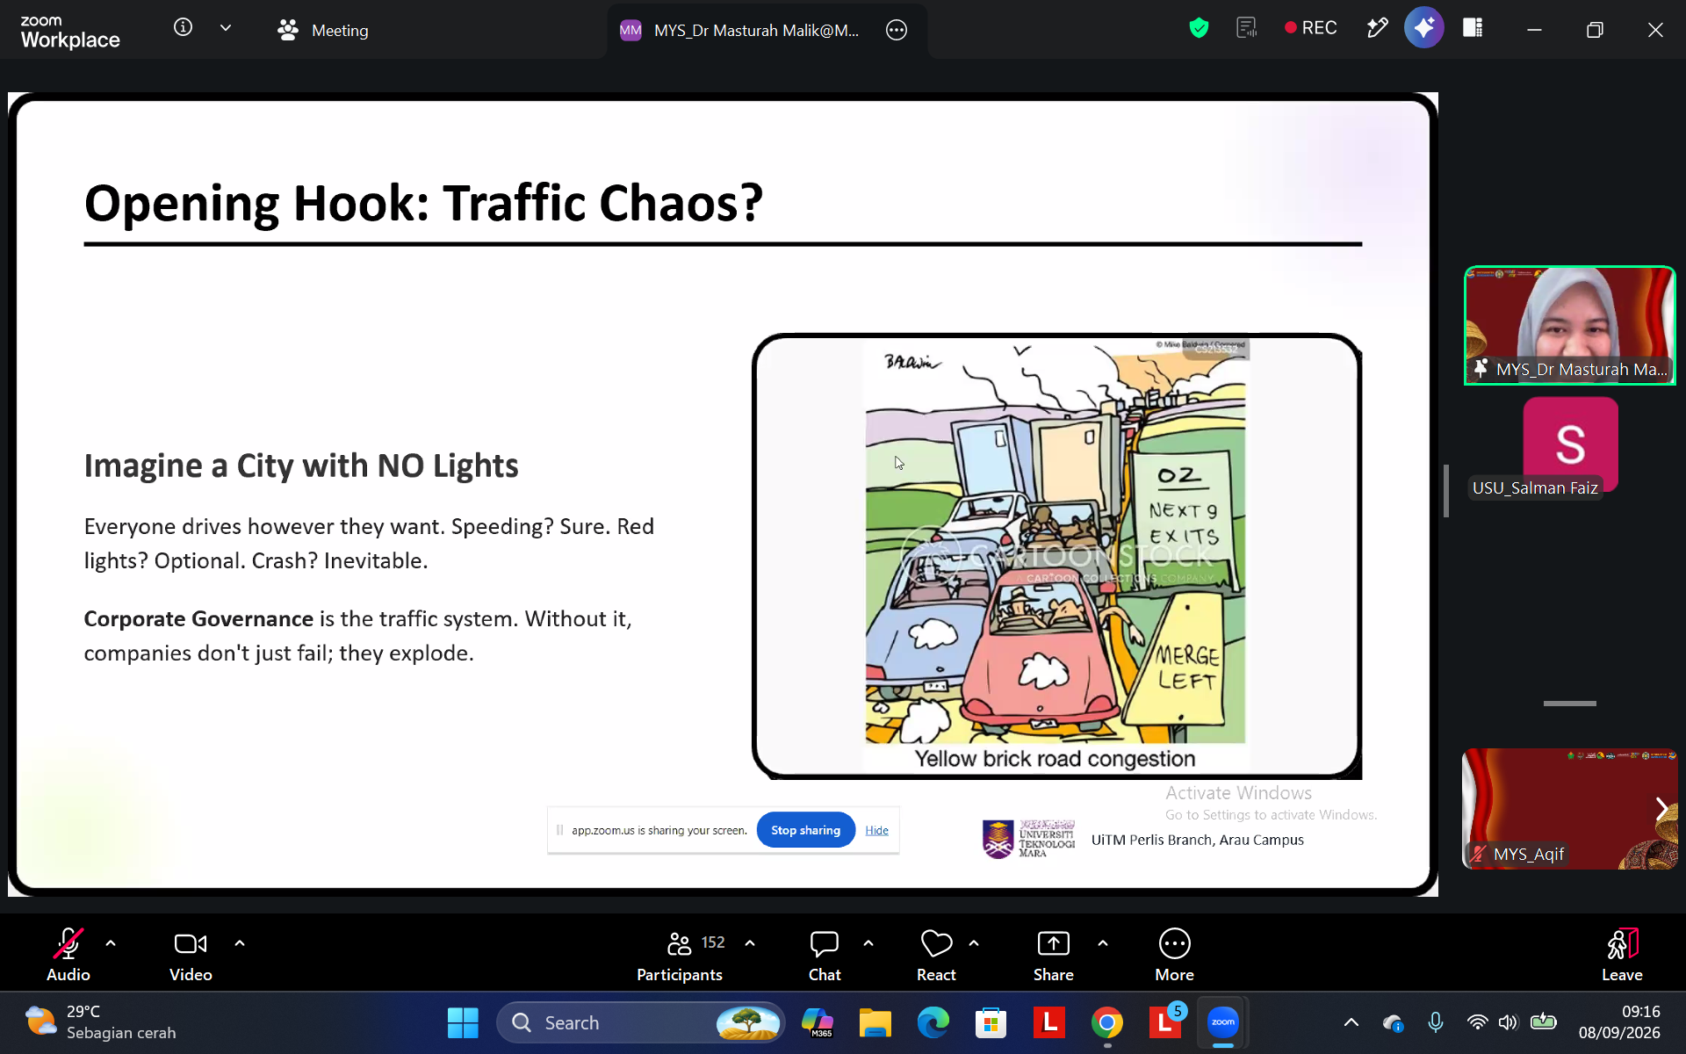The image size is (1686, 1054).
Task: Open the meeting transcript icon
Action: [1246, 28]
